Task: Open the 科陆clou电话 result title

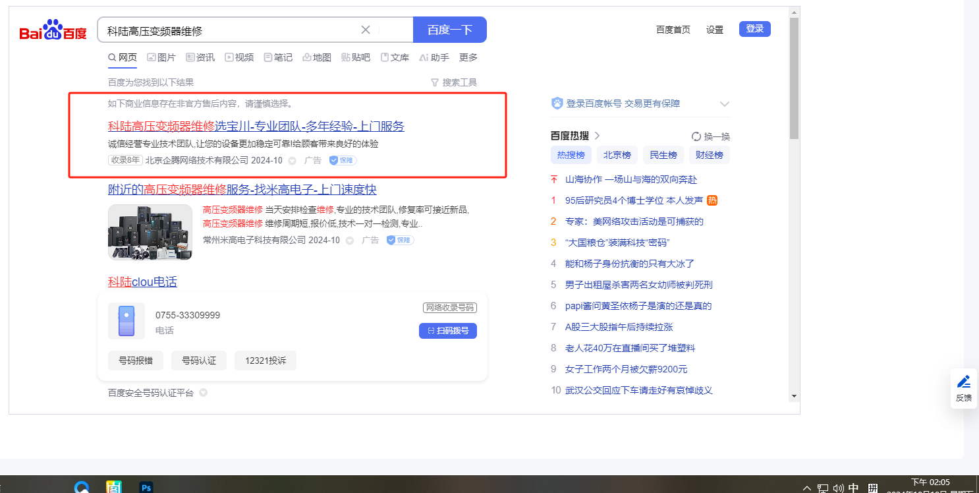Action: pos(142,282)
